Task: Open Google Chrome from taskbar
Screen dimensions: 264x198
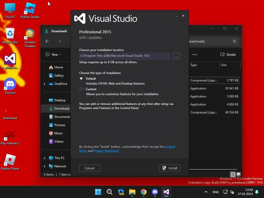Action: coord(143,192)
